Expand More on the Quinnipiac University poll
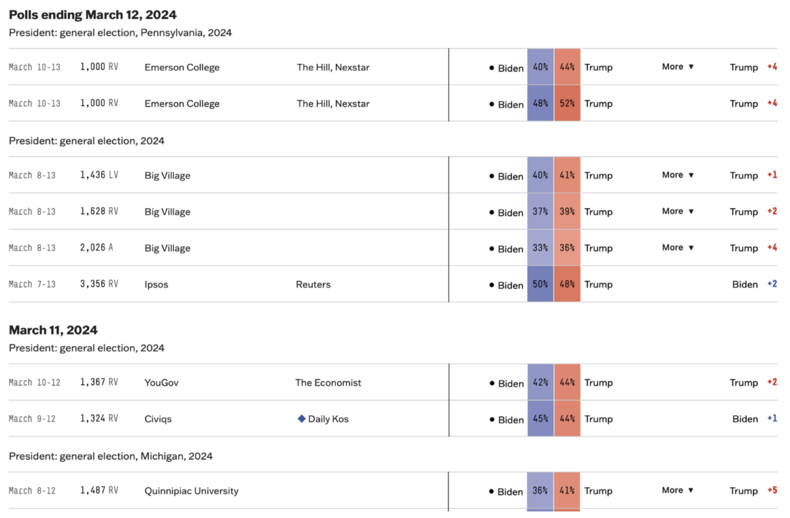The height and width of the screenshot is (518, 790). (677, 490)
